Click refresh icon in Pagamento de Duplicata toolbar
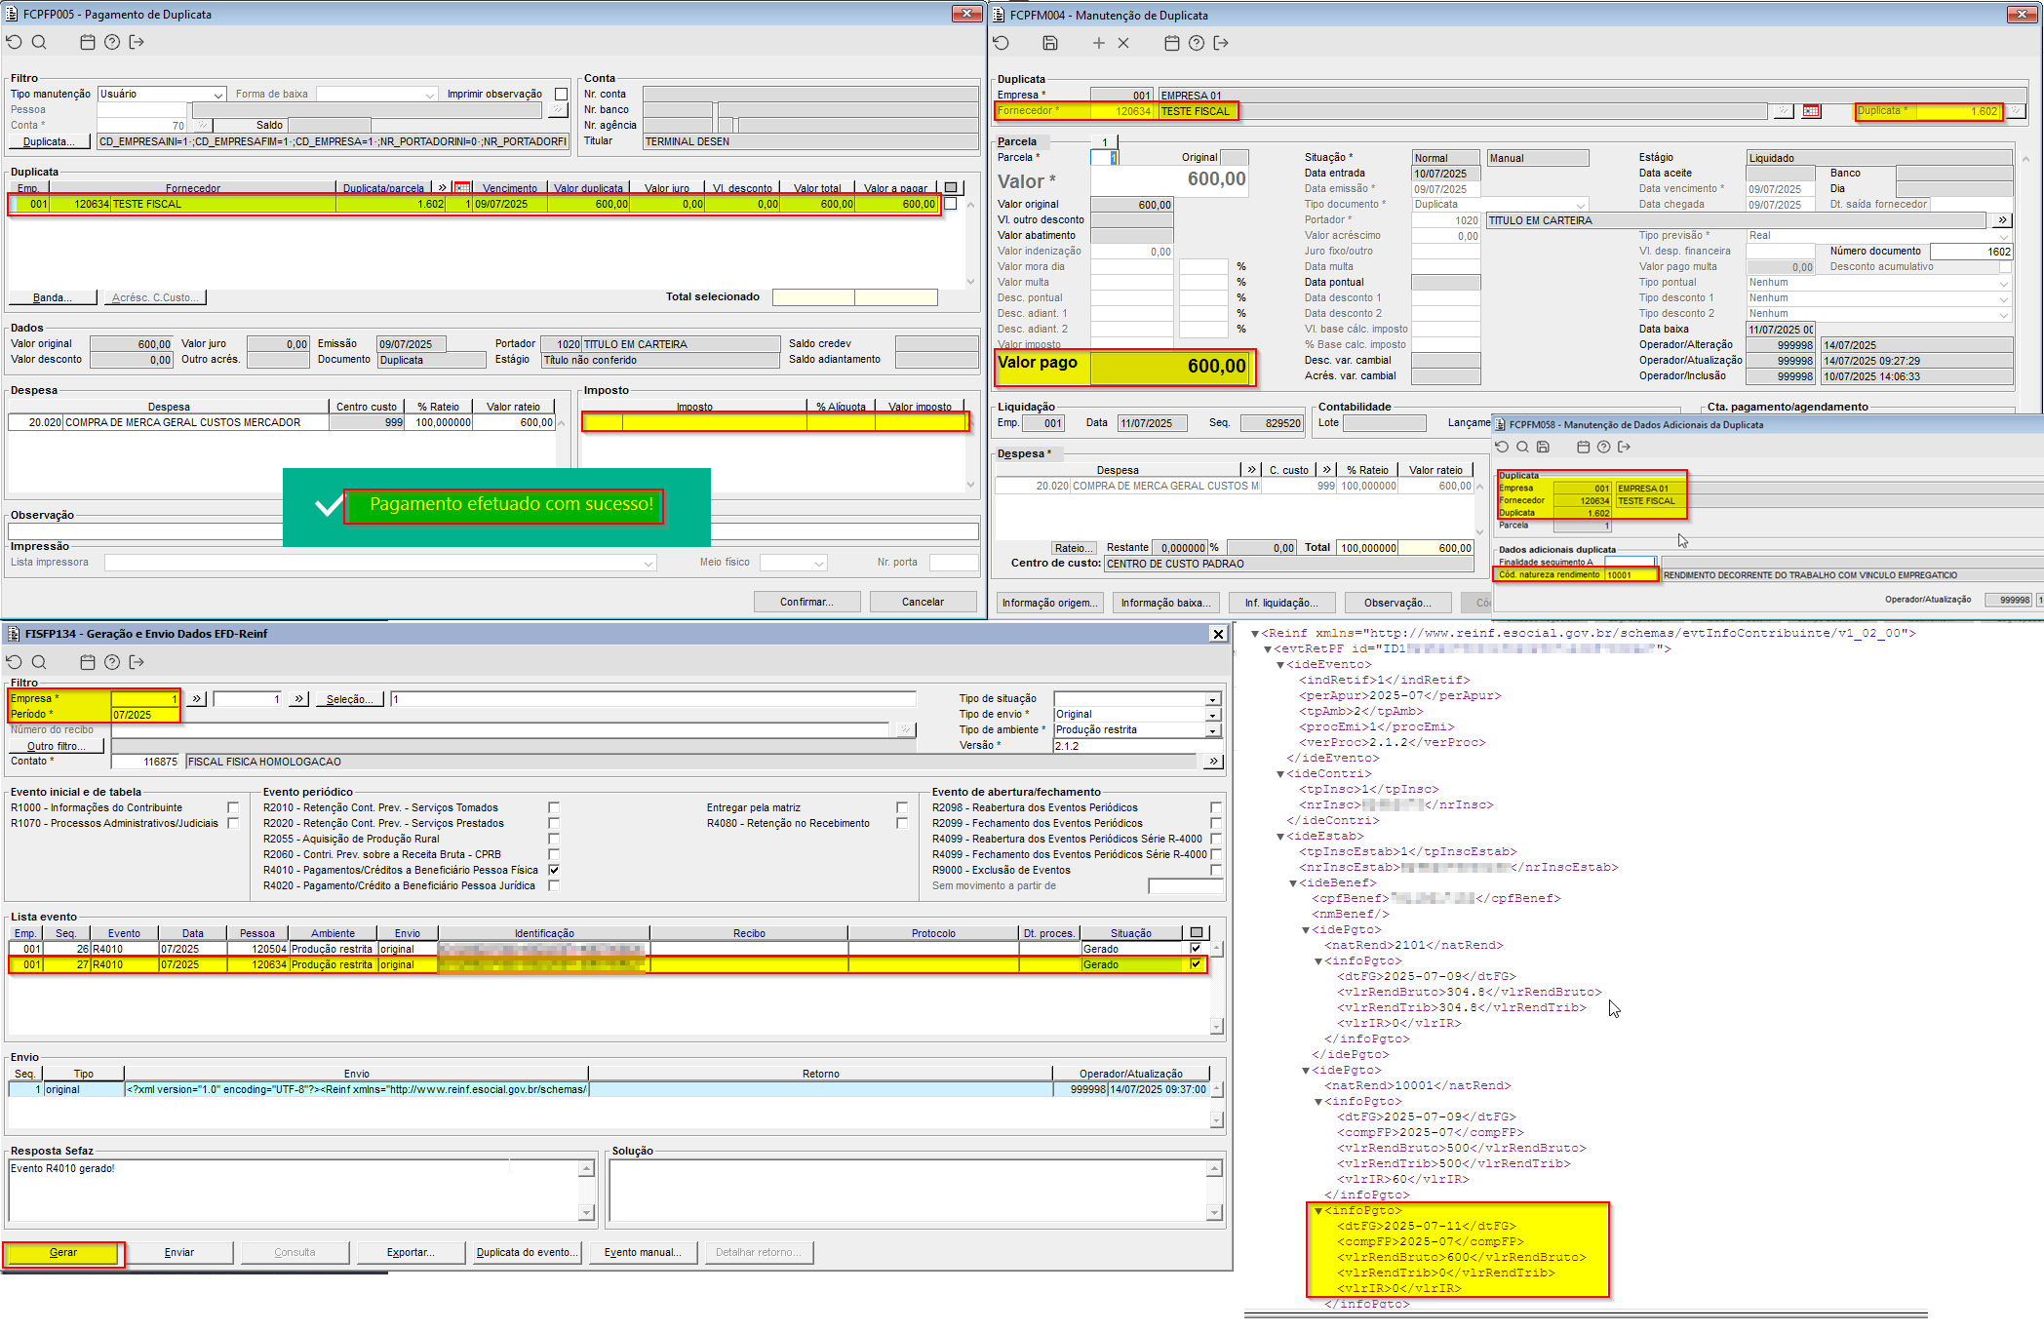The width and height of the screenshot is (2044, 1332). coord(14,42)
